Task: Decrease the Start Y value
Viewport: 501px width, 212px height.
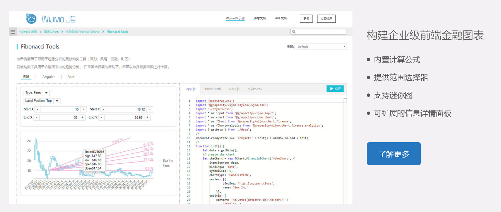Action: (104, 109)
